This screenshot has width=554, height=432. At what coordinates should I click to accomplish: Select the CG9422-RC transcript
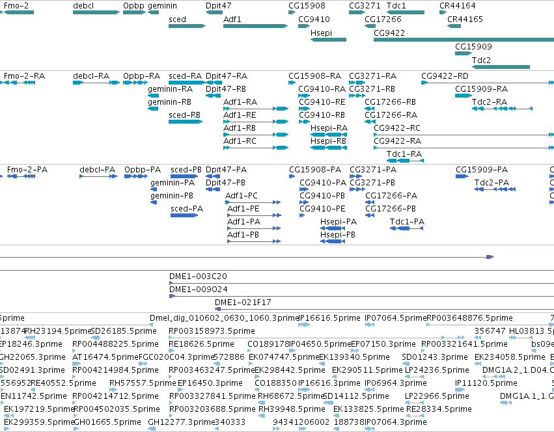(x=464, y=135)
